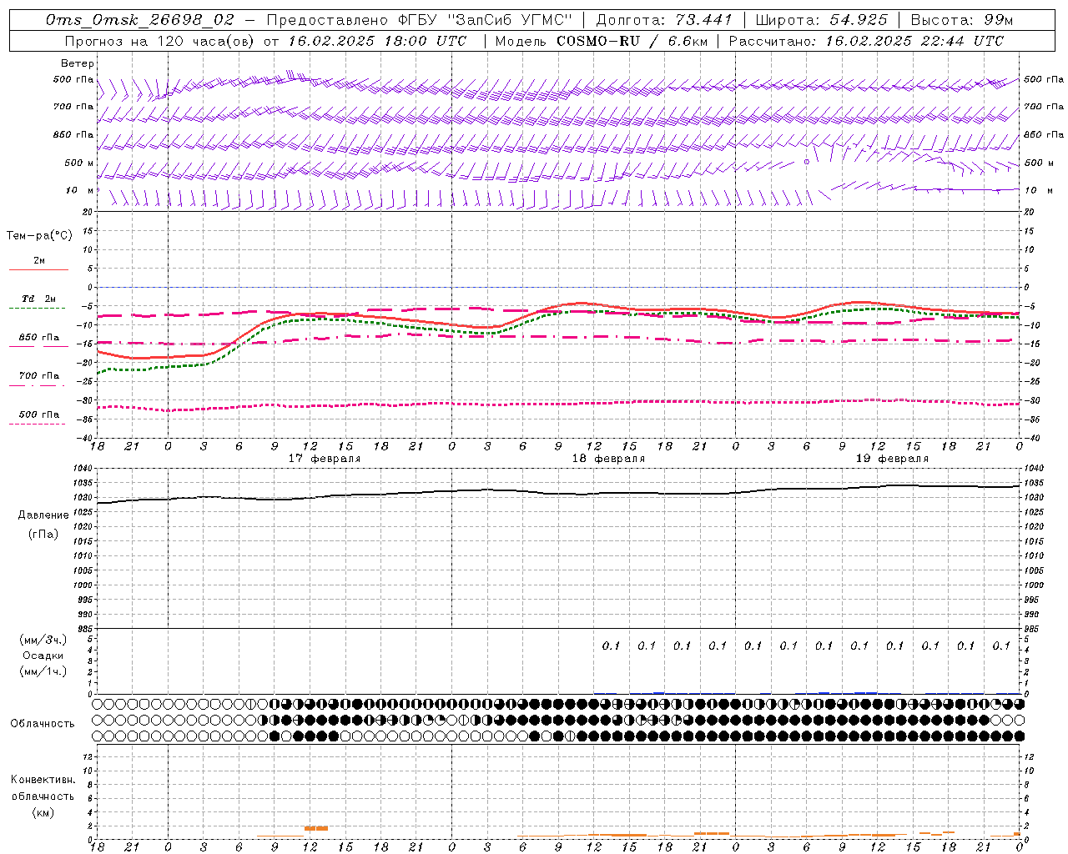Click the Тем-ра(°C) panel label

point(39,236)
